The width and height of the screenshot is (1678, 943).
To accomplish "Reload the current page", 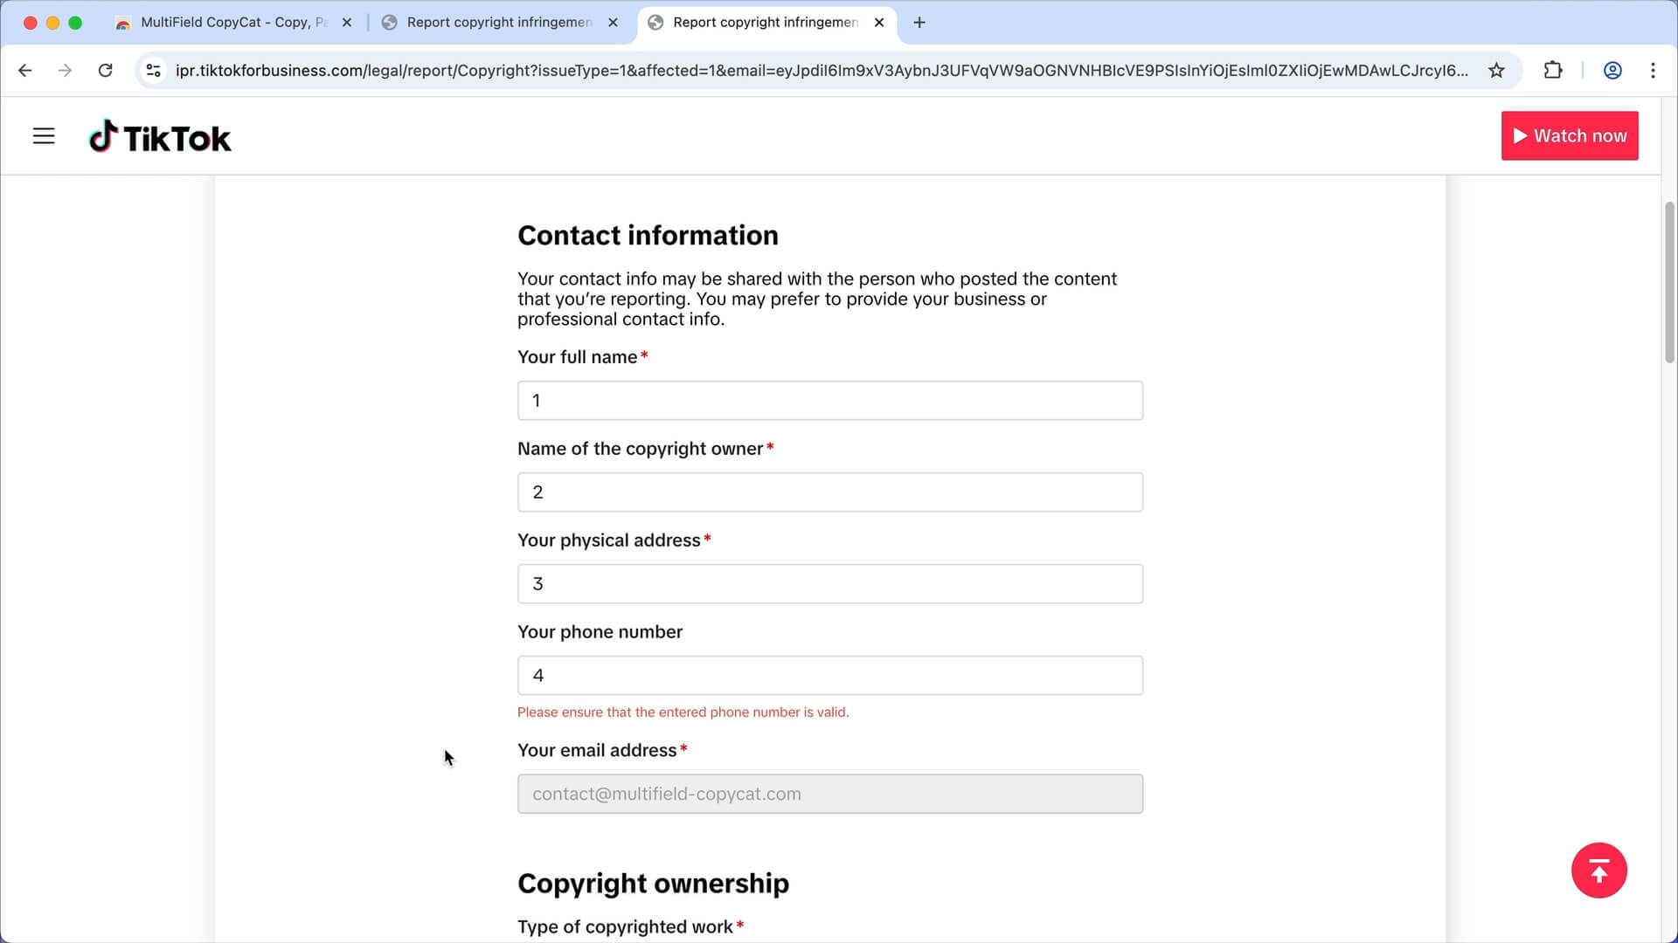I will [x=106, y=71].
